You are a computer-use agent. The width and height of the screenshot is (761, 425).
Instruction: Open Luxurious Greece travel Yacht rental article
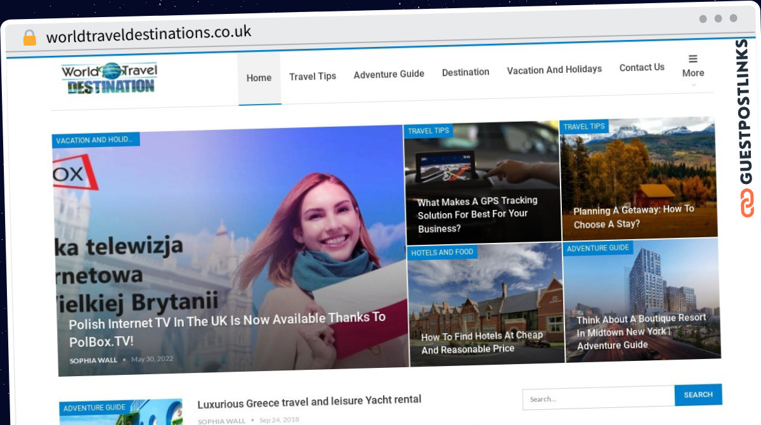point(309,402)
